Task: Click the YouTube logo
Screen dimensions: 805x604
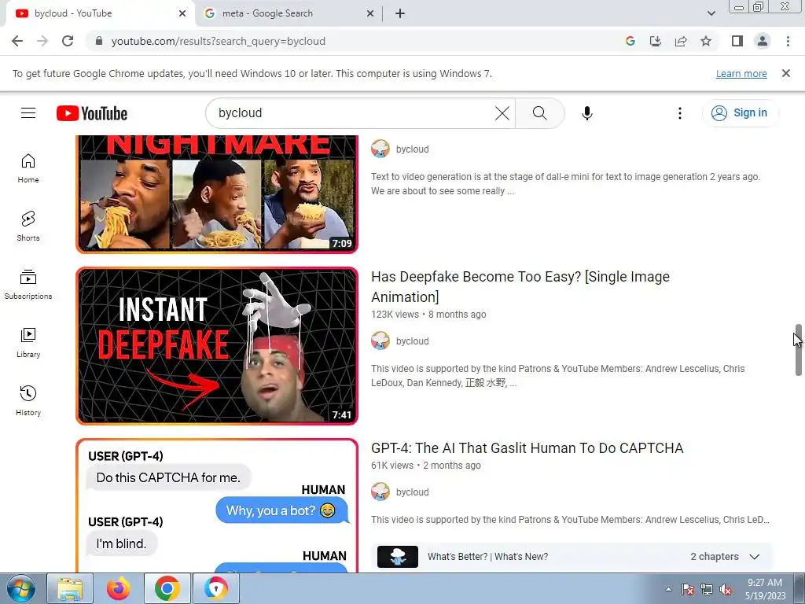Action: (92, 113)
